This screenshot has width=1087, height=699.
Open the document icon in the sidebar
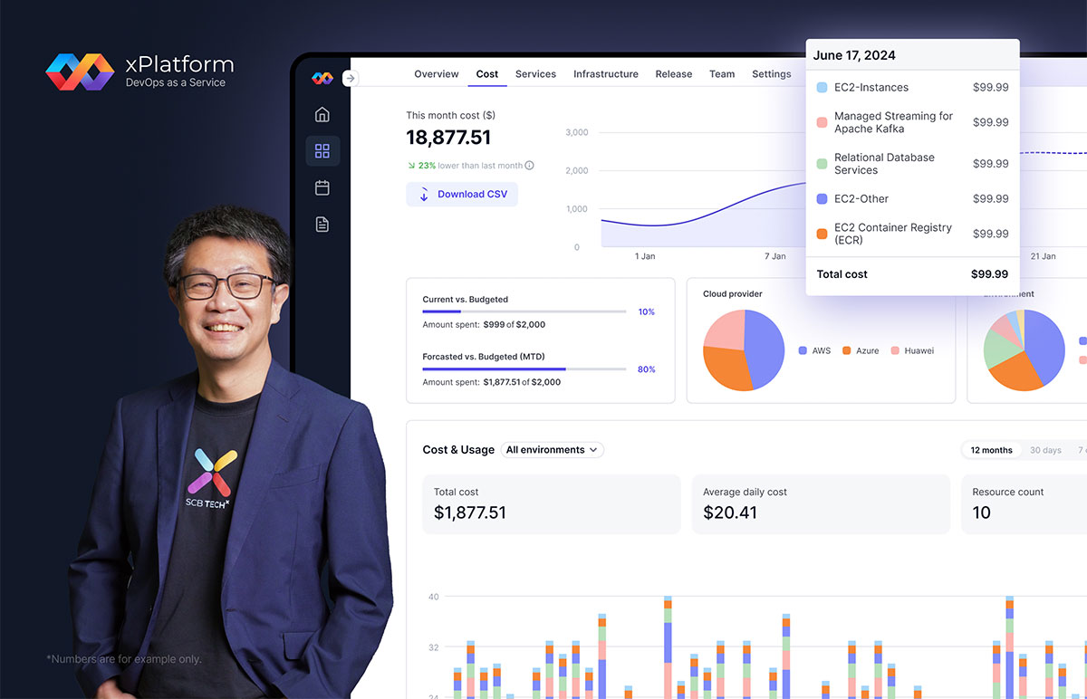tap(322, 224)
